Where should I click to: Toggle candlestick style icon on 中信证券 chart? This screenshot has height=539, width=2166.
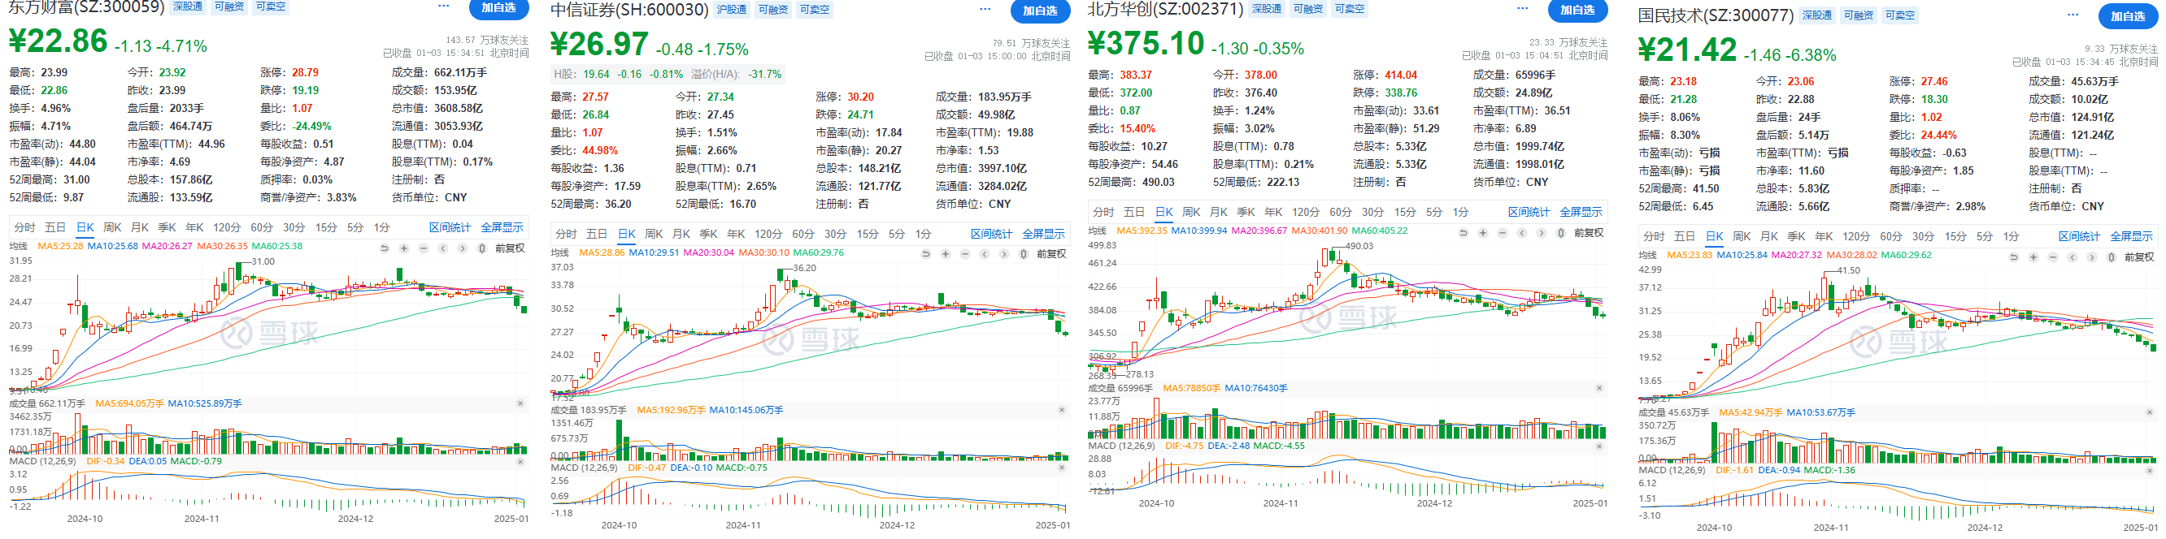[x=1024, y=254]
